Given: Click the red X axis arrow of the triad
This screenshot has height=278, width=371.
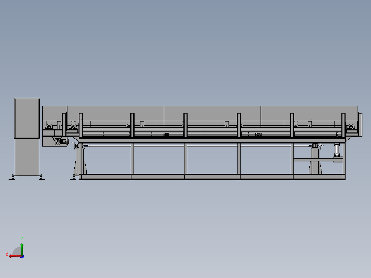Looking at the screenshot, I should pyautogui.click(x=15, y=256).
